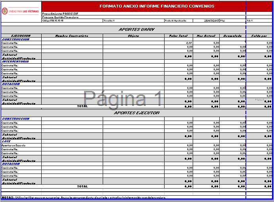Select Acumulado value in the LOTE subtotal row
274x202 pixels.
[x=233, y=159]
